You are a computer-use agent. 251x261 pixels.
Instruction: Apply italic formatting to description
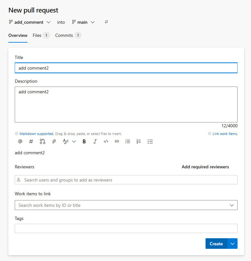coord(95,141)
